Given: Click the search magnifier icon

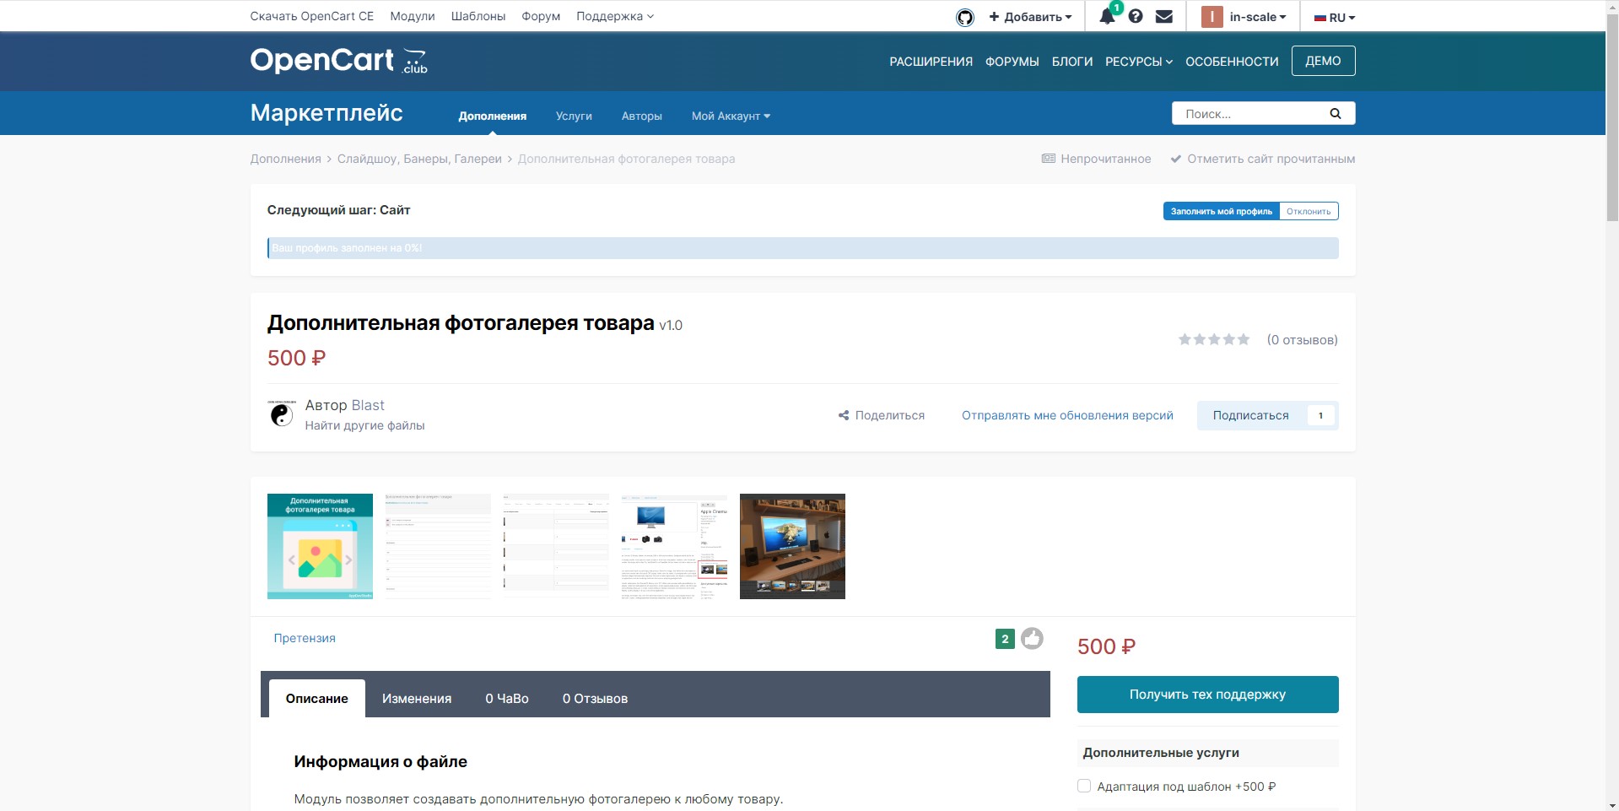Looking at the screenshot, I should tap(1336, 113).
